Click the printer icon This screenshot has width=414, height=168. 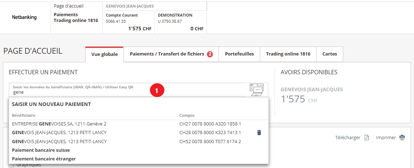[402, 138]
